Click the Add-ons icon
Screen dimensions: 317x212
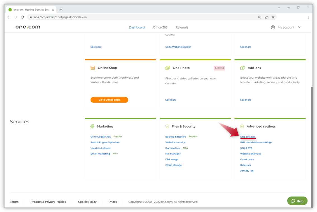243,68
